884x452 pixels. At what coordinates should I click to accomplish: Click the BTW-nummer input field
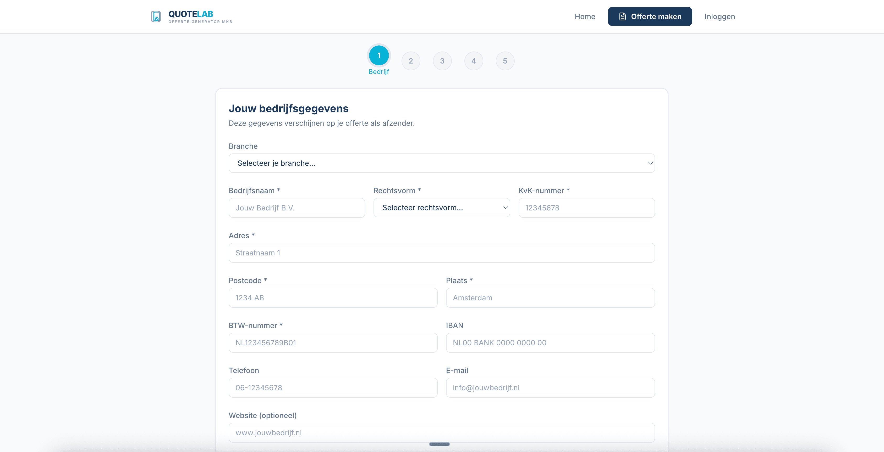(x=333, y=343)
